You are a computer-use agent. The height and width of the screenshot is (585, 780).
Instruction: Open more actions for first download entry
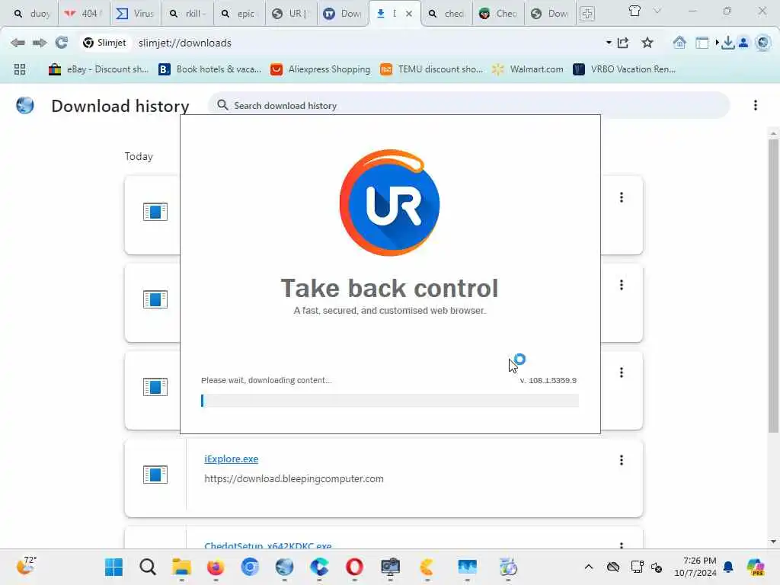(x=622, y=197)
